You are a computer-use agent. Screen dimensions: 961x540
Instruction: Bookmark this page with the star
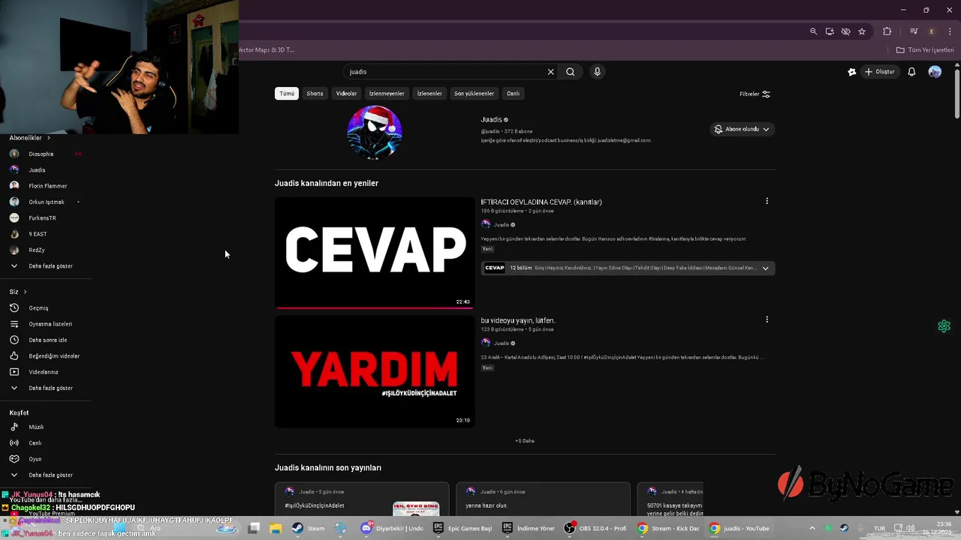tap(862, 31)
